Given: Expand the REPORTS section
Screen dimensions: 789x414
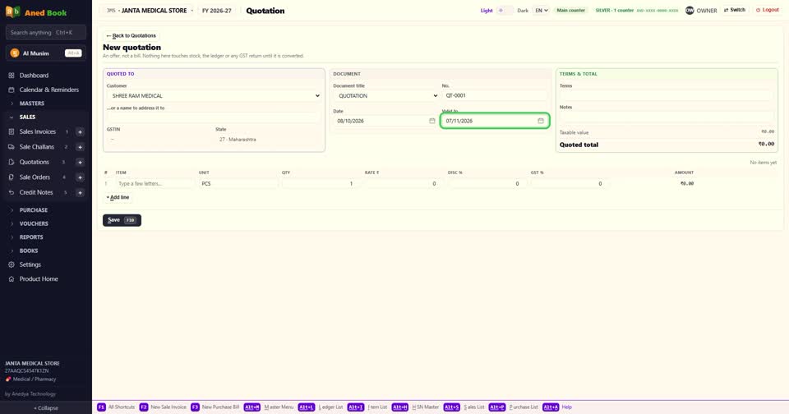Looking at the screenshot, I should point(31,237).
